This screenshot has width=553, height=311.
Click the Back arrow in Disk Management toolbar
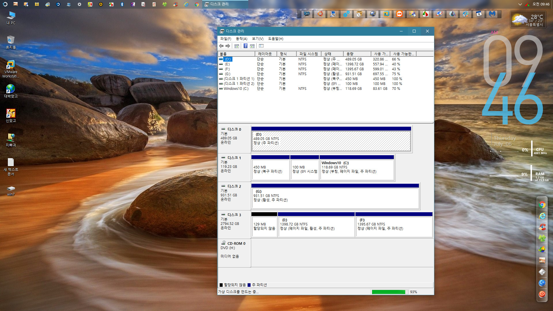(221, 46)
